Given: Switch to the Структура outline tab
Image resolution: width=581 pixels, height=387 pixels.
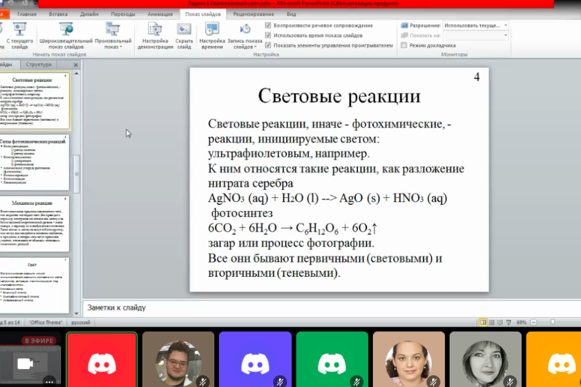Looking at the screenshot, I should click(38, 65).
